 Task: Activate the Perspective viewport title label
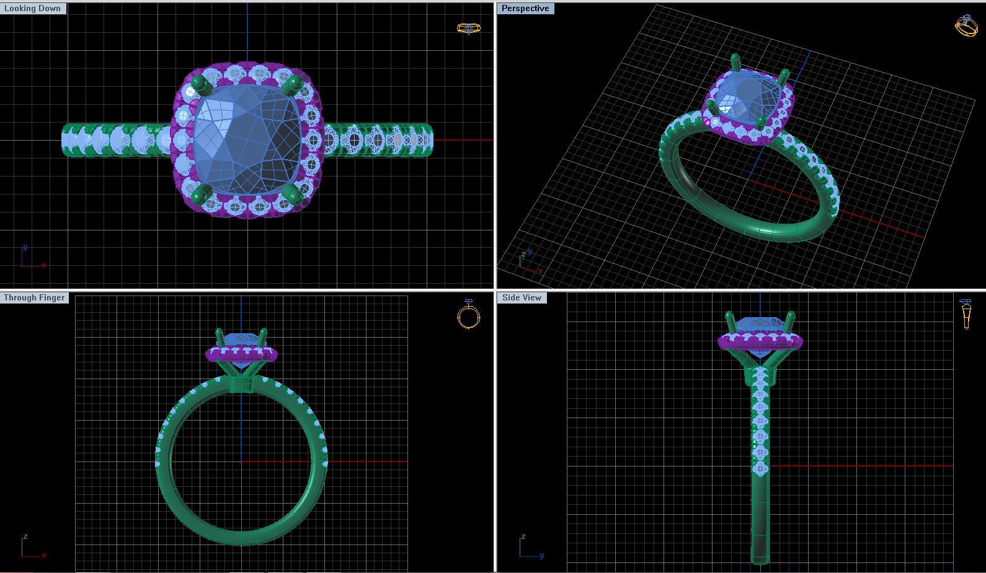coord(525,9)
